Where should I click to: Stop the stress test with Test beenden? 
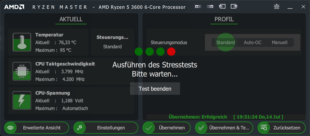[155, 89]
